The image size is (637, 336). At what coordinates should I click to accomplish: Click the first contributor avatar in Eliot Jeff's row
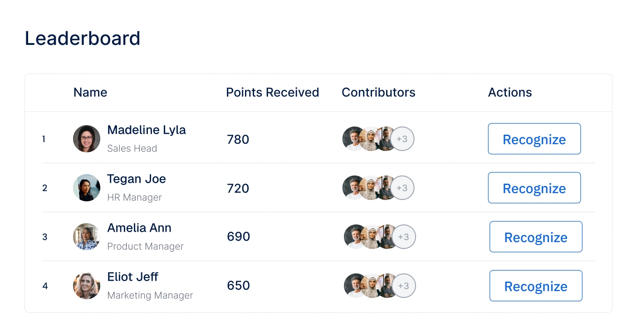(354, 286)
